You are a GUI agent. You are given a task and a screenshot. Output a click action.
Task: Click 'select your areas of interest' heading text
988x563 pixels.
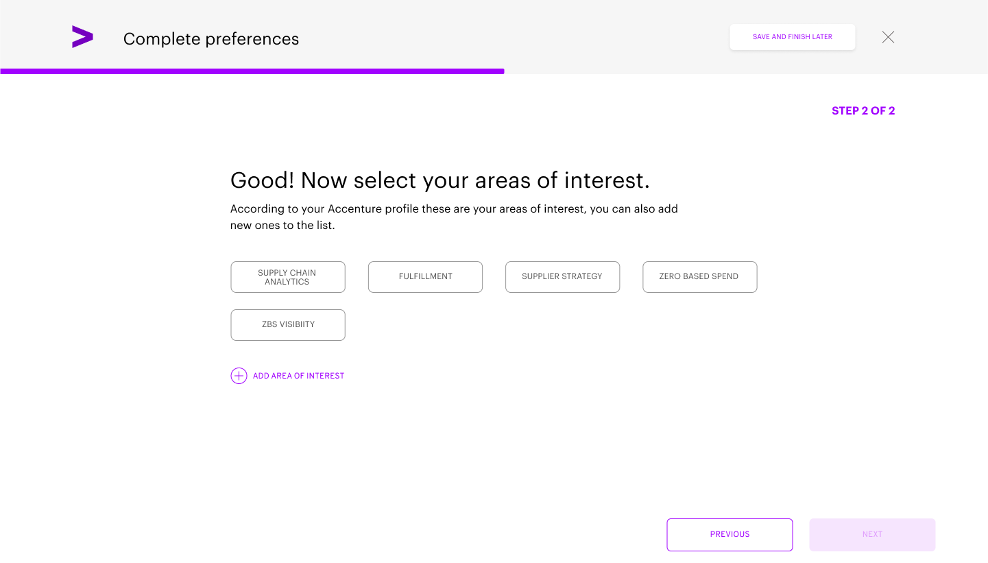[501, 180]
